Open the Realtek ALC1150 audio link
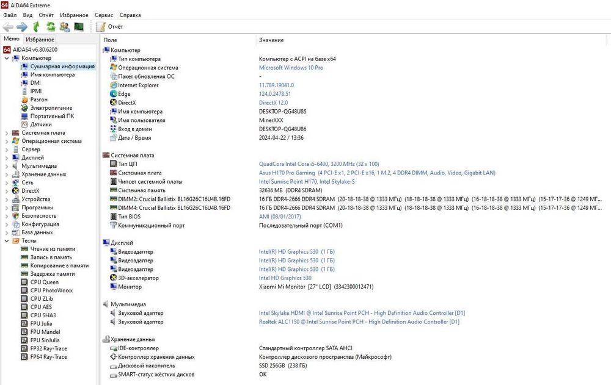611x385 pixels. [x=359, y=322]
